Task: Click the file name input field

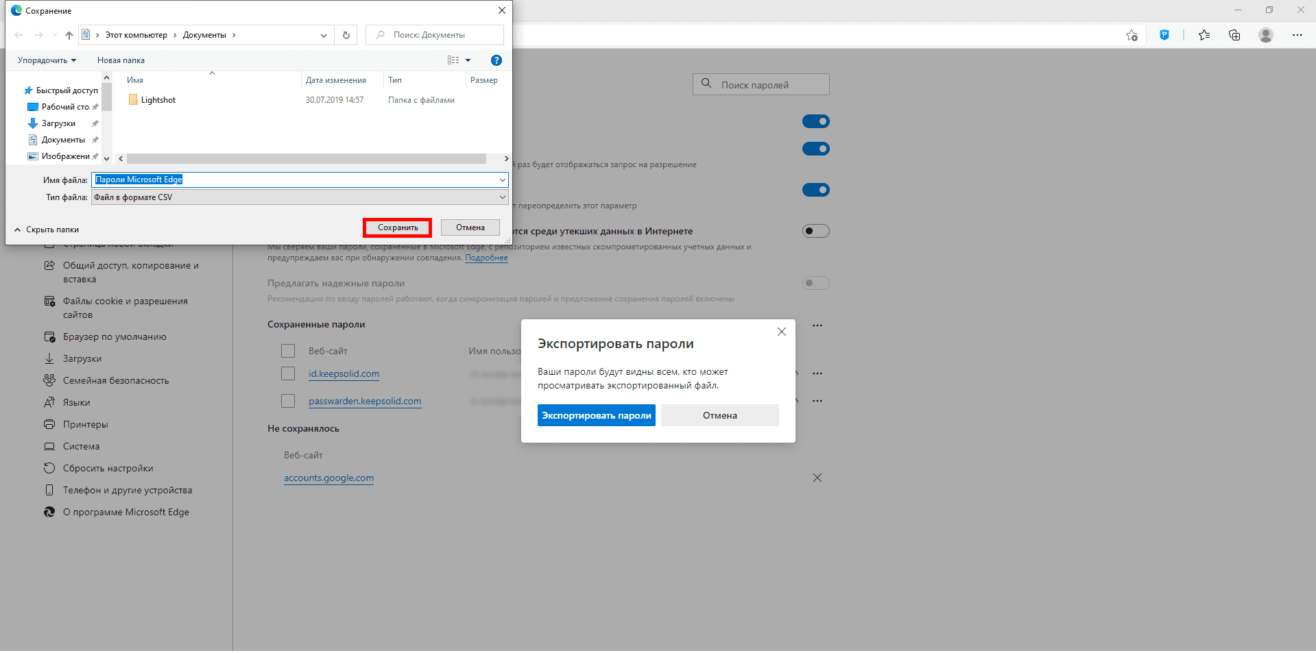Action: (295, 180)
